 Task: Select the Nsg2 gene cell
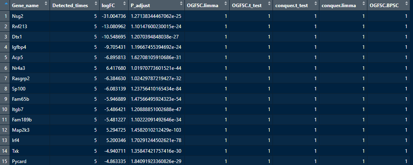[29, 16]
